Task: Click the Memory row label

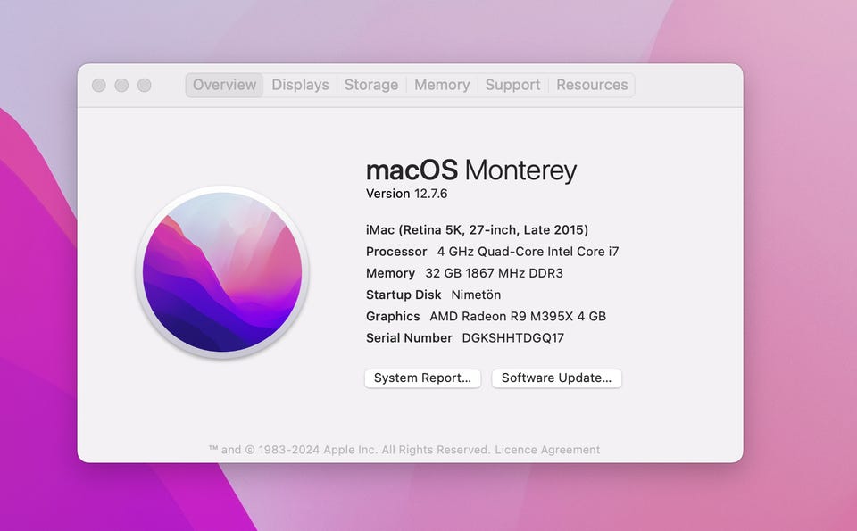Action: point(390,273)
